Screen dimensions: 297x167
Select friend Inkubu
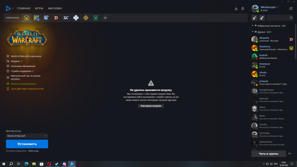click(272, 74)
